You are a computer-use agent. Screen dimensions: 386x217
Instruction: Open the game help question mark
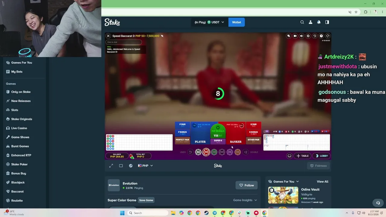pyautogui.click(x=321, y=36)
